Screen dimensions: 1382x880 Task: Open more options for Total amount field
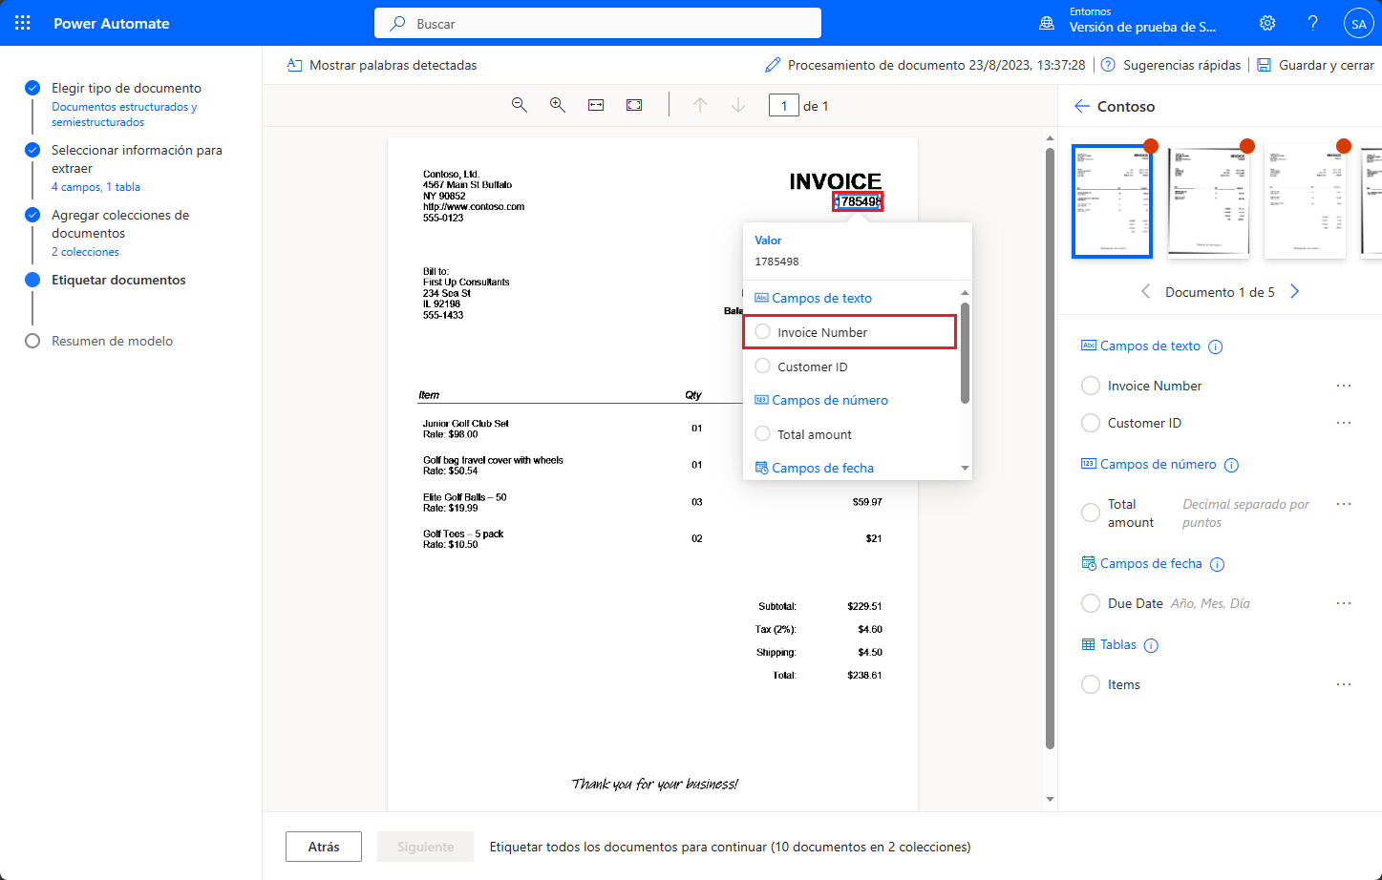1344,504
